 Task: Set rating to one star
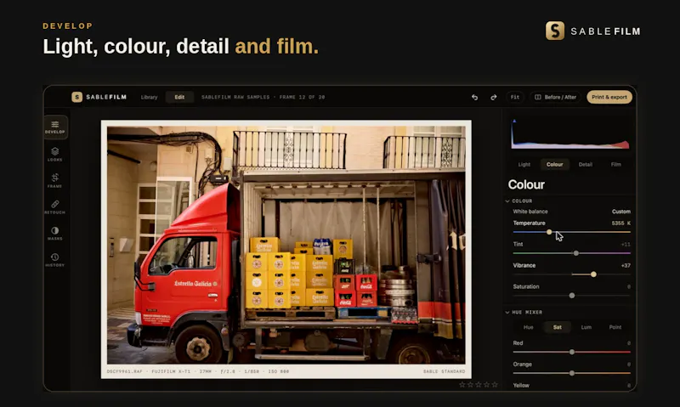pyautogui.click(x=462, y=384)
